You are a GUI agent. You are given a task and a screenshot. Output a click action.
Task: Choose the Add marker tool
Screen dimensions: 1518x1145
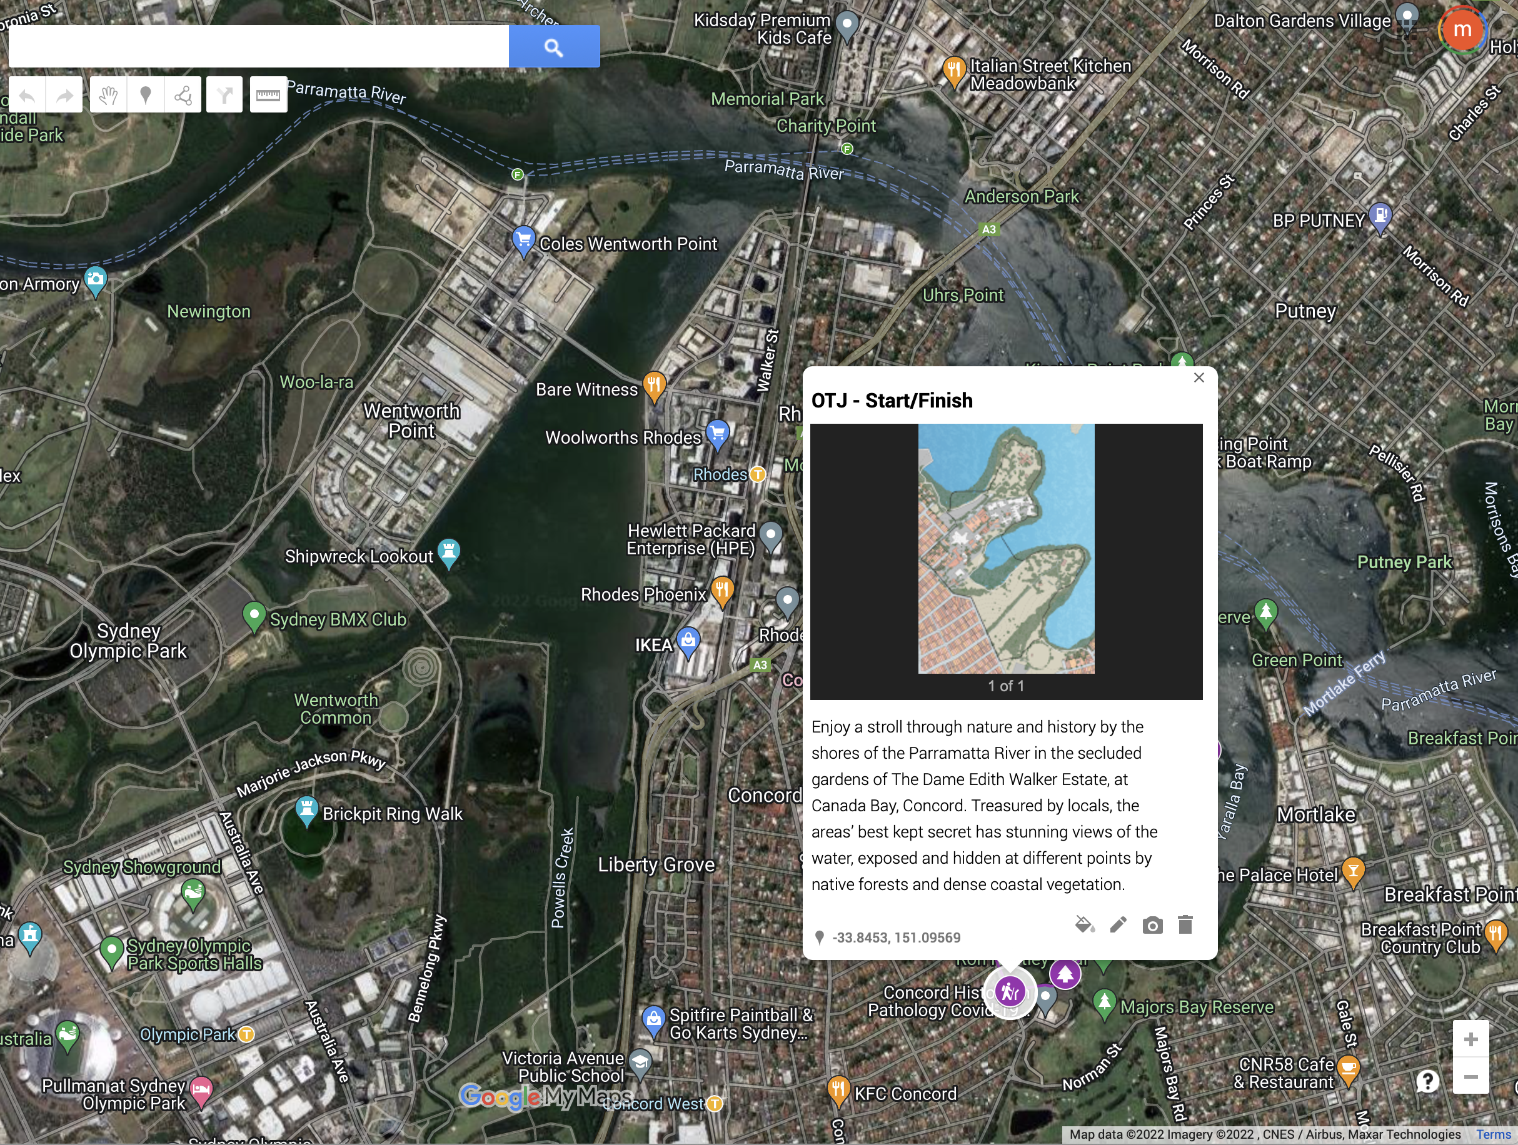point(146,94)
